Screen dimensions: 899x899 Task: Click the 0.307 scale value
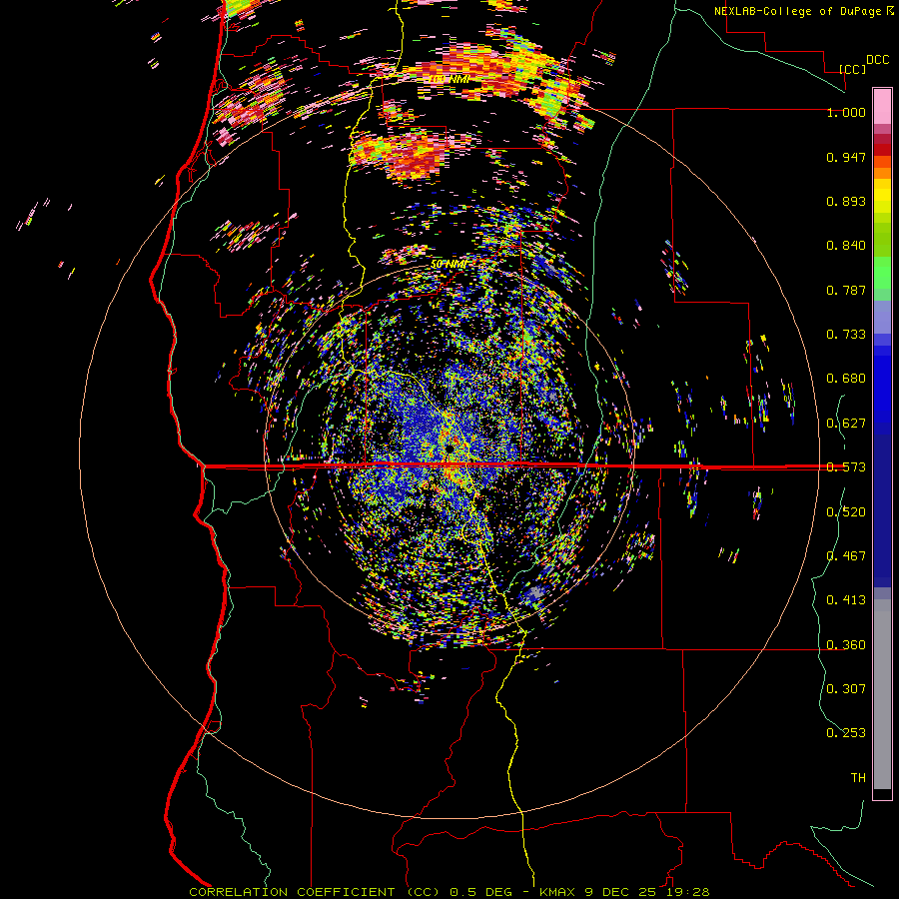click(846, 689)
